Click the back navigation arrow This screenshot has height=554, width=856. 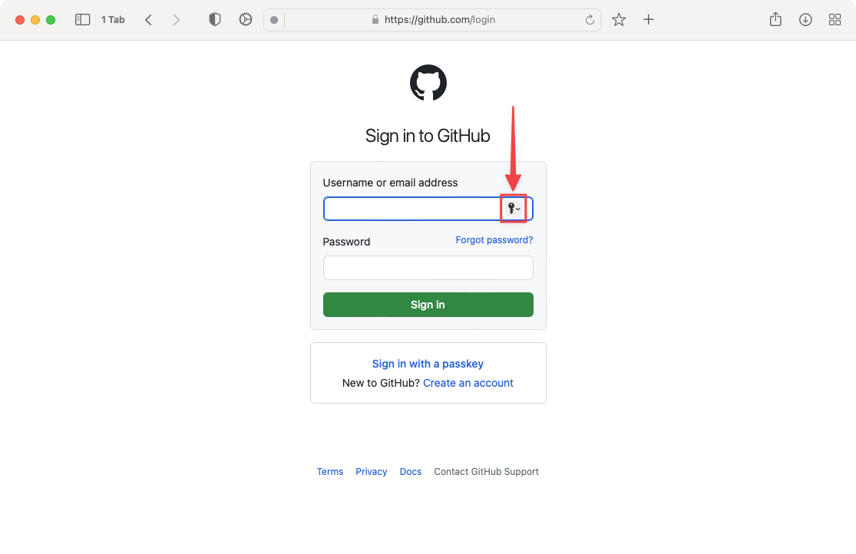pos(148,19)
